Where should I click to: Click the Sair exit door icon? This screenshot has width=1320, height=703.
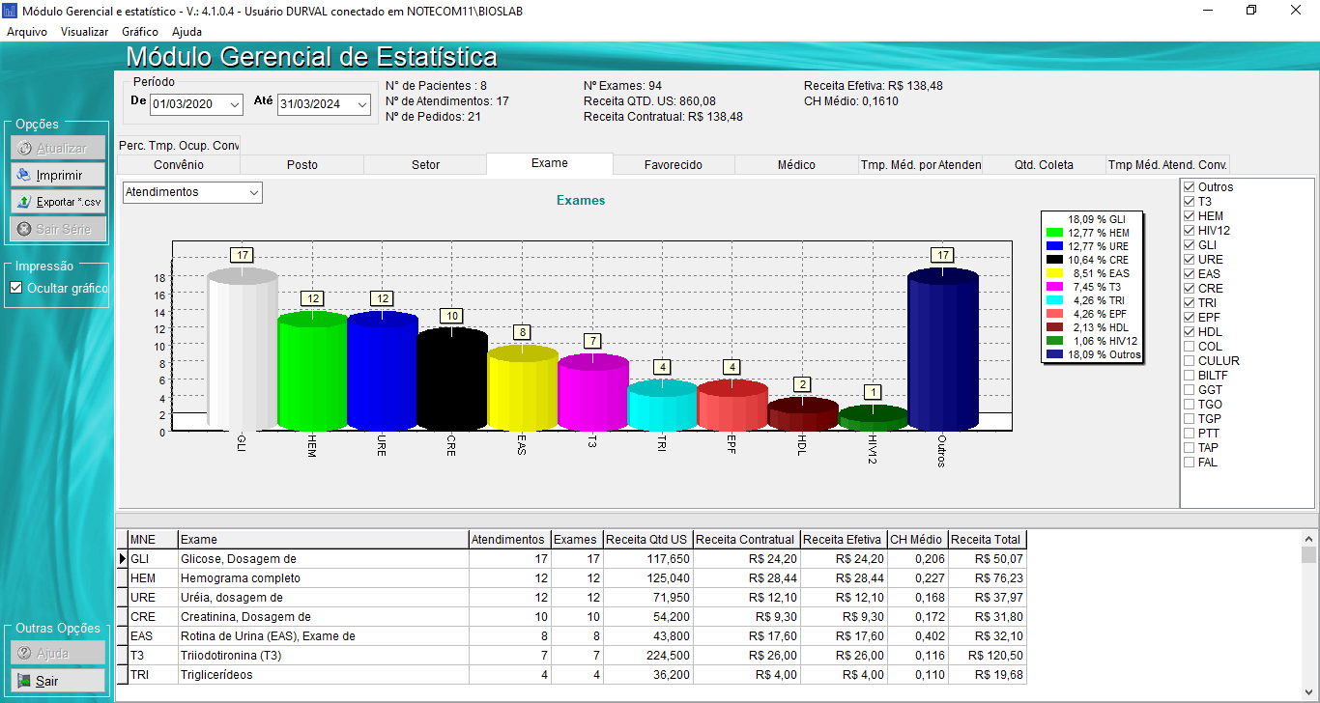pyautogui.click(x=24, y=681)
